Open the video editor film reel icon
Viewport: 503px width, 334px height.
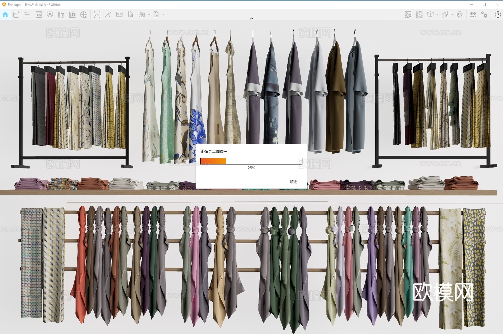point(84,15)
